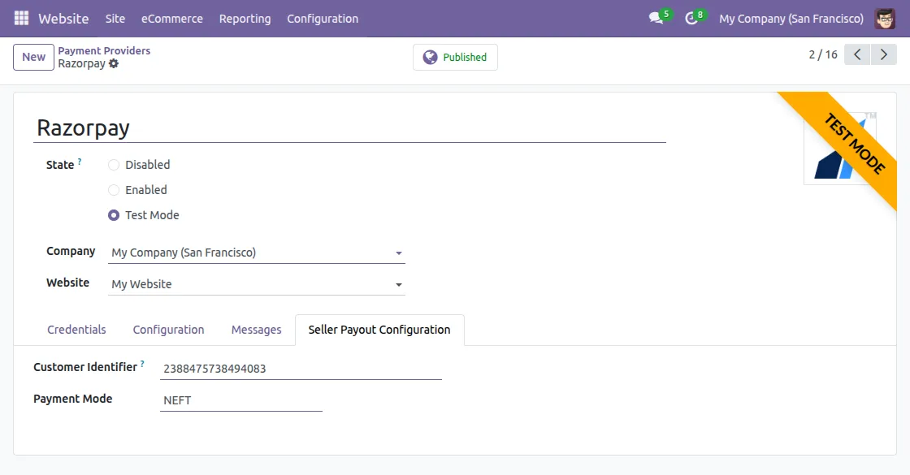
Task: Open the conversations chat bubble icon
Action: tap(656, 18)
